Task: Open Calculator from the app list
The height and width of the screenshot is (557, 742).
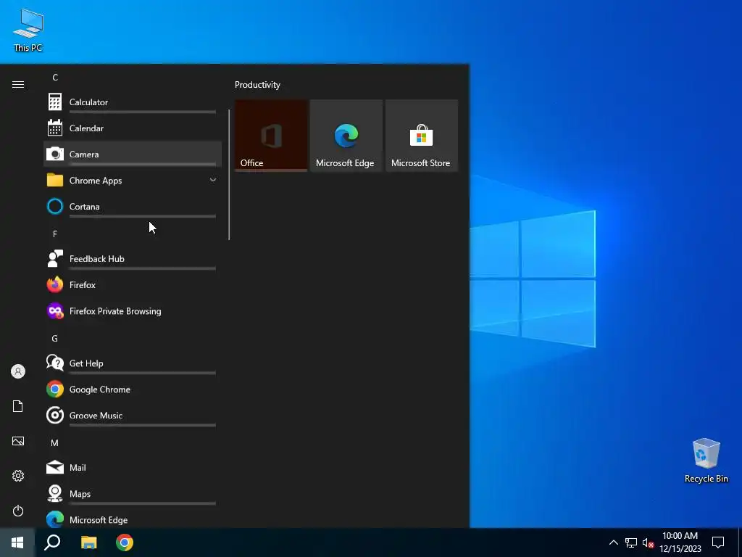Action: 133,102
